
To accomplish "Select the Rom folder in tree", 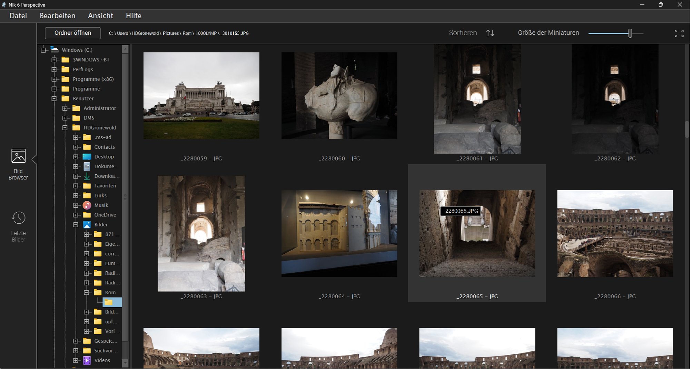I will (x=110, y=292).
